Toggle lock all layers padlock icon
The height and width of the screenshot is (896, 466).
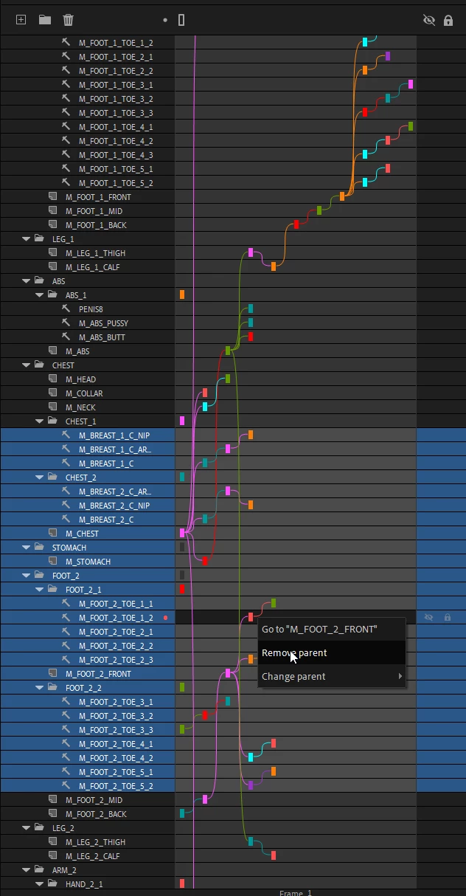pos(448,20)
